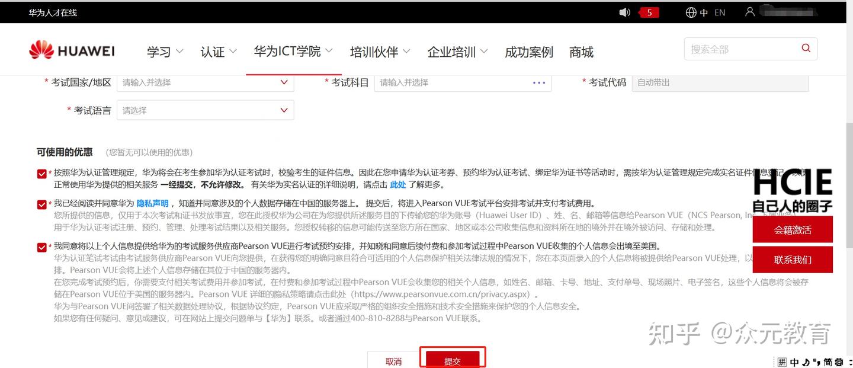The width and height of the screenshot is (853, 368).
Task: Uncheck the 实名认证 agreement checkbox
Action: point(41,173)
